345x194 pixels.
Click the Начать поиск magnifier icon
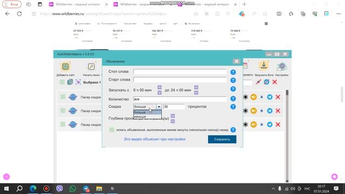[91, 66]
